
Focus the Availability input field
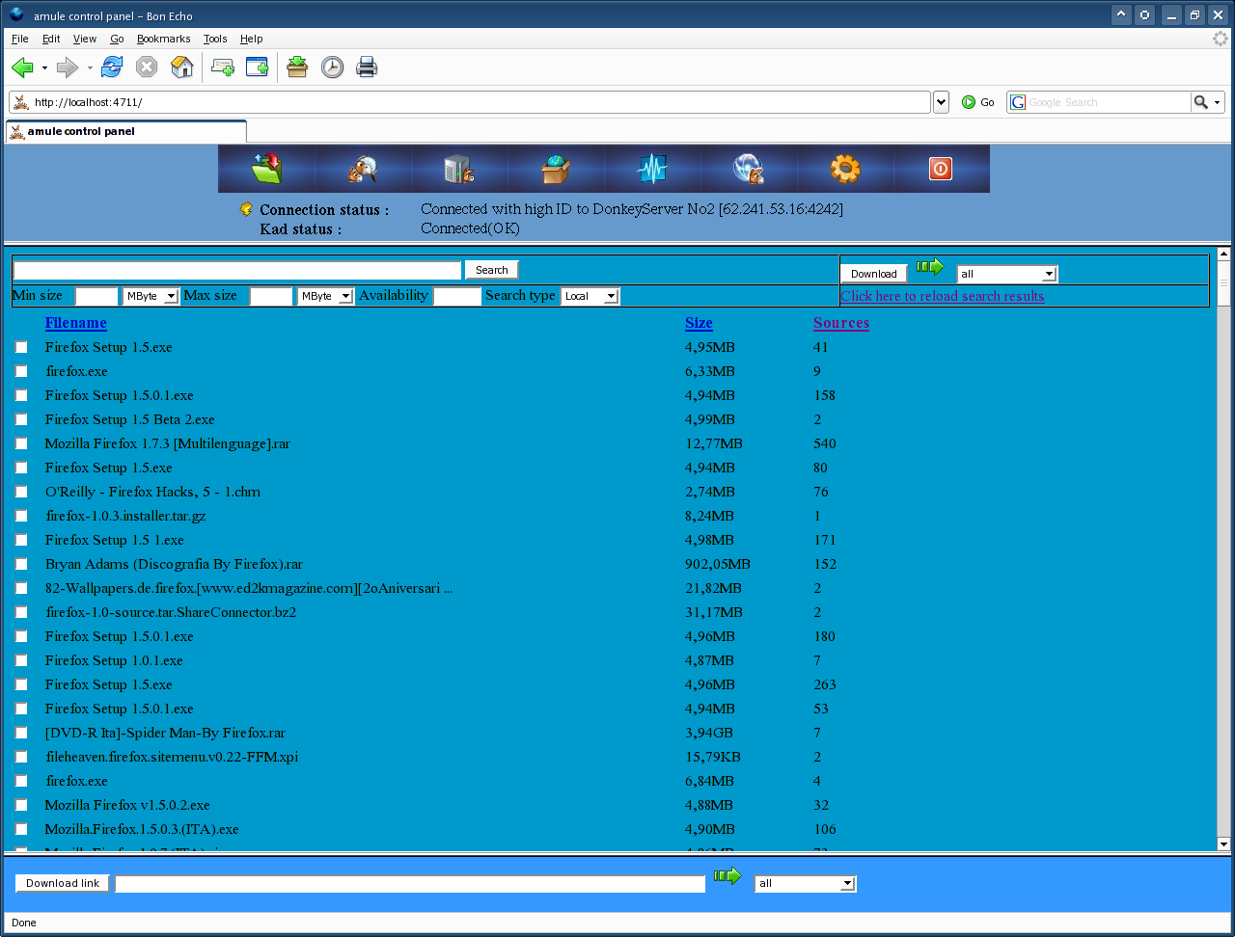[x=457, y=296]
